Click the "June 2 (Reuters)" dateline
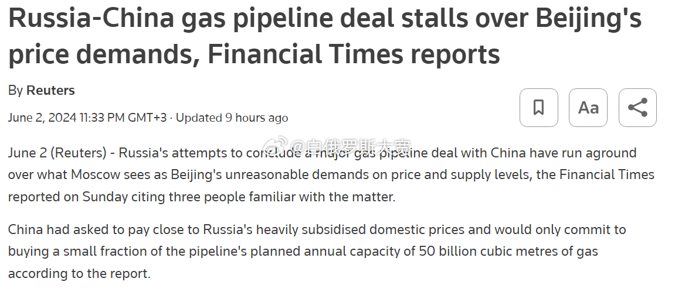Image resolution: width=675 pixels, height=292 pixels. [57, 153]
